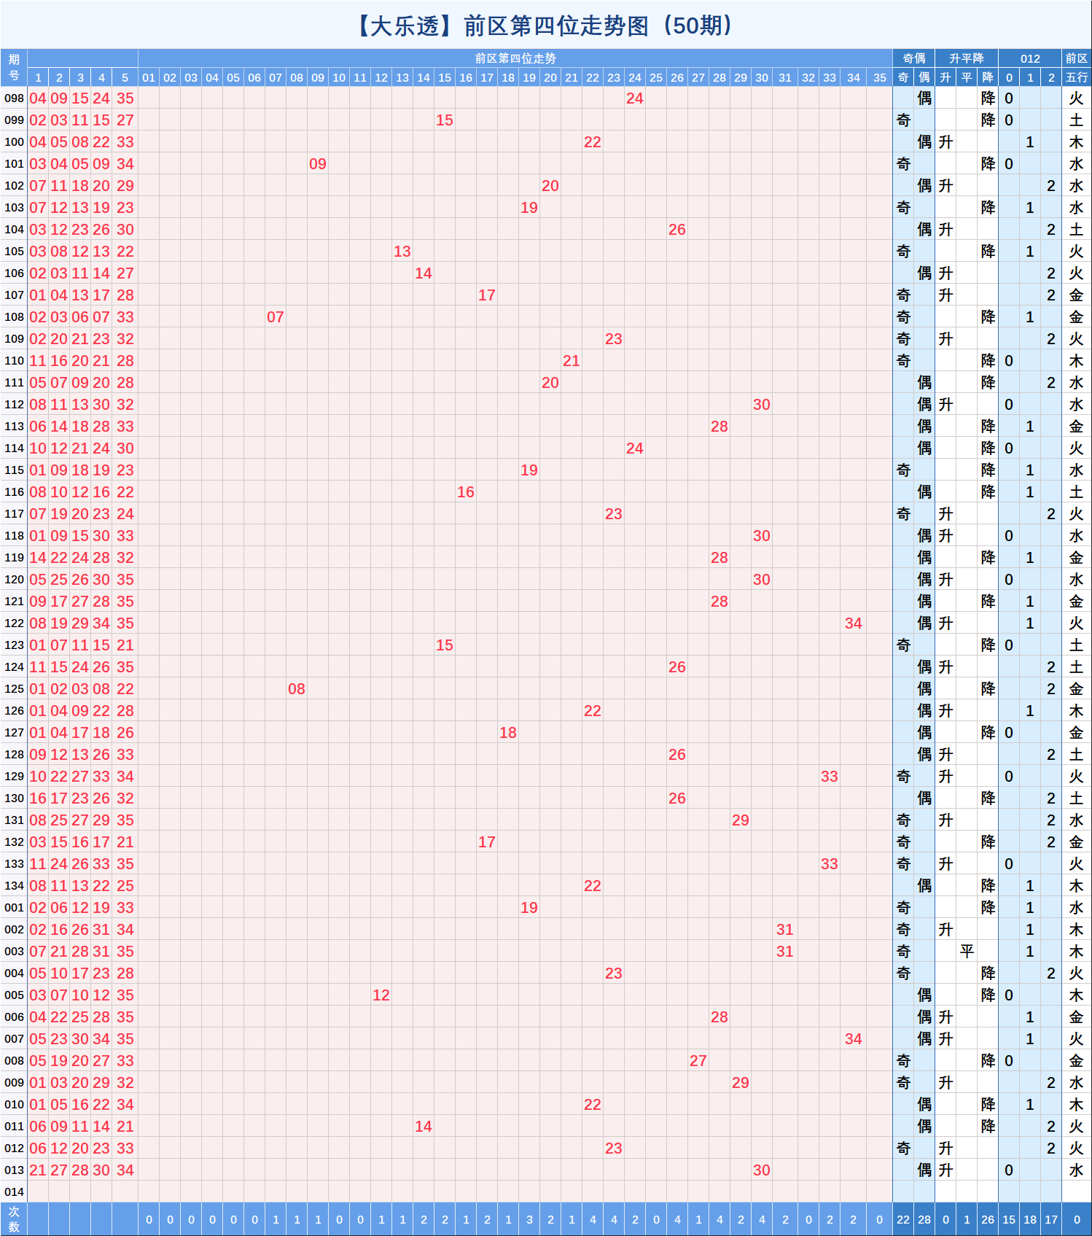Click period number 003
This screenshot has height=1236, width=1092.
(x=14, y=952)
